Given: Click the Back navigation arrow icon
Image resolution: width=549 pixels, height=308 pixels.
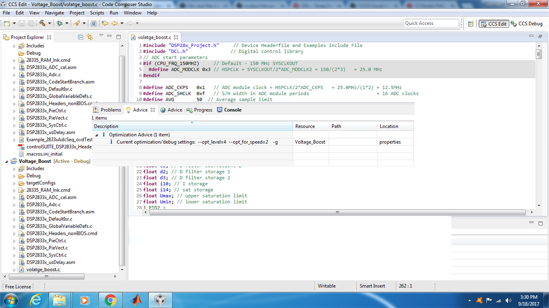Looking at the screenshot, I should (x=115, y=23).
